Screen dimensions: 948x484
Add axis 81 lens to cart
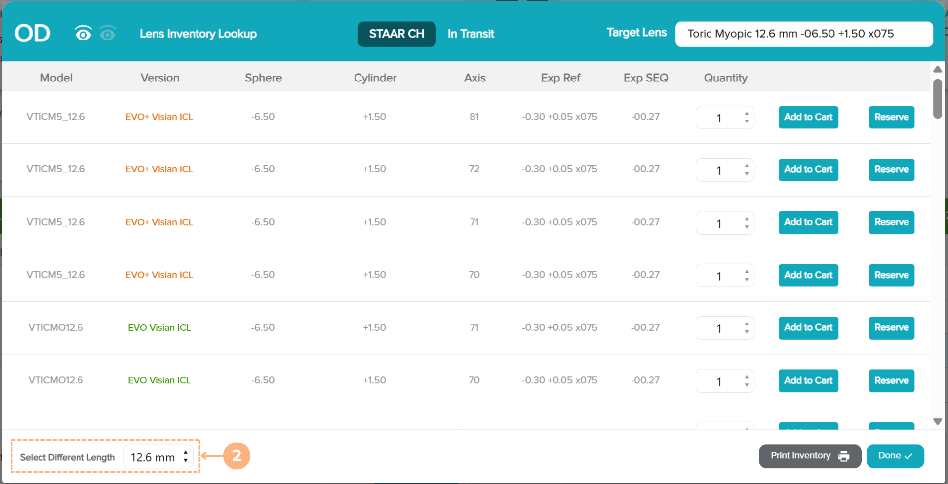pyautogui.click(x=808, y=117)
